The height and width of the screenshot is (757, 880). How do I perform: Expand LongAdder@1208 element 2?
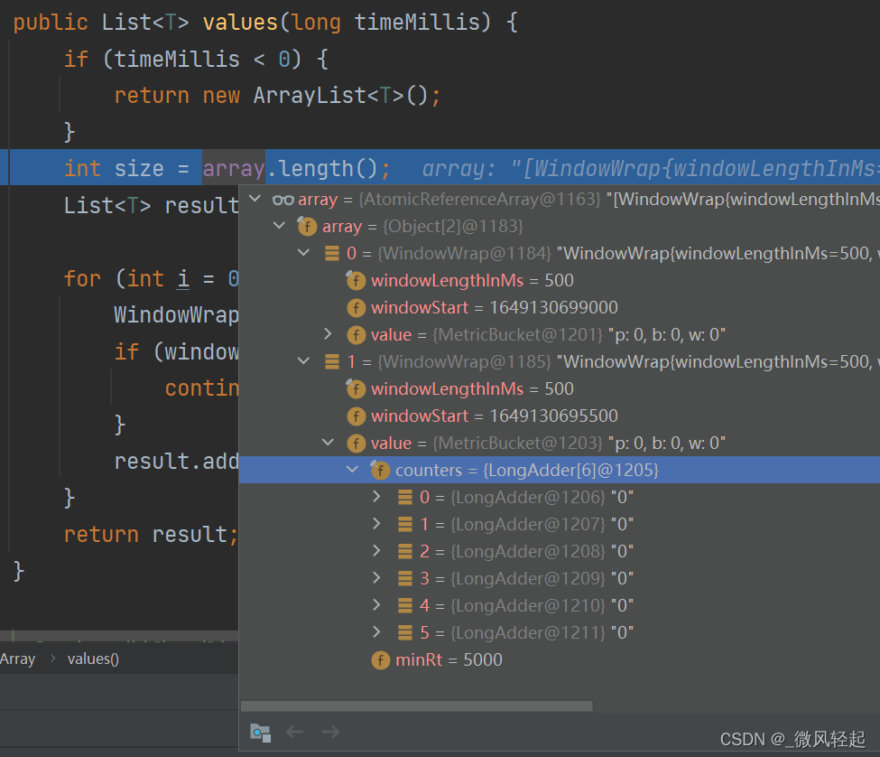click(x=376, y=550)
